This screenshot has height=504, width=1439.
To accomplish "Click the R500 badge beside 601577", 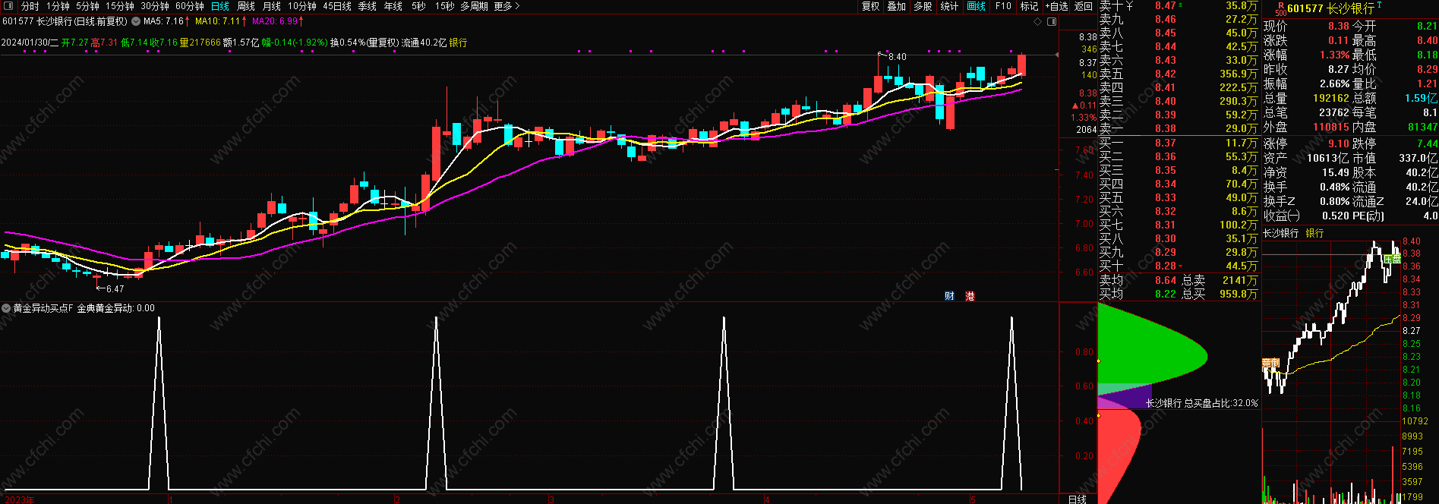I will pyautogui.click(x=1280, y=9).
